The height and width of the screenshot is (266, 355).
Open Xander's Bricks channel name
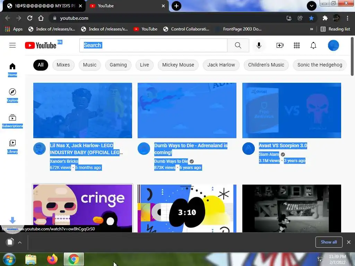[x=64, y=161]
